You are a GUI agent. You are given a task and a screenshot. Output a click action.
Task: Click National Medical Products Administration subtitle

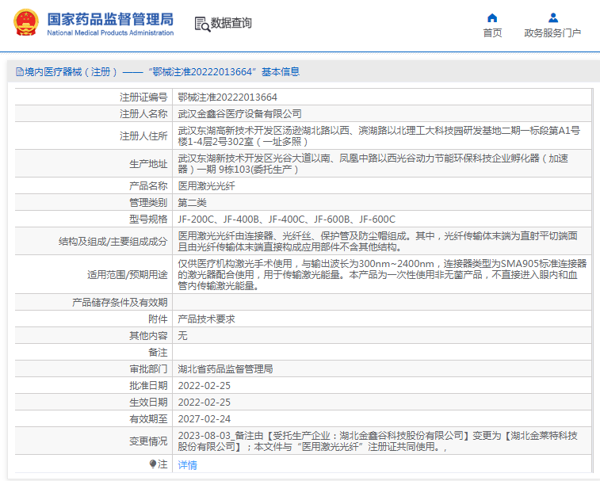tap(110, 33)
